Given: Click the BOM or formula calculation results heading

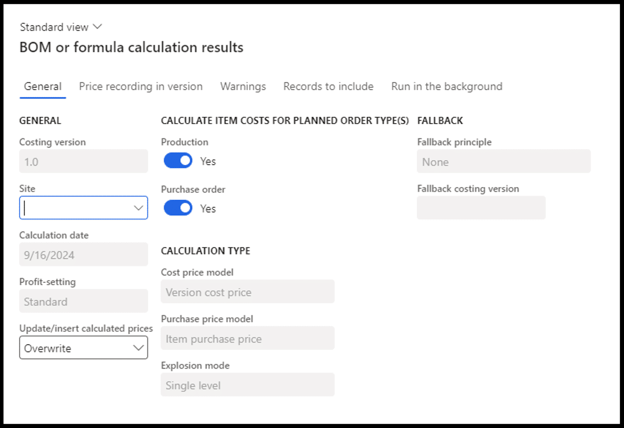Looking at the screenshot, I should pos(132,48).
